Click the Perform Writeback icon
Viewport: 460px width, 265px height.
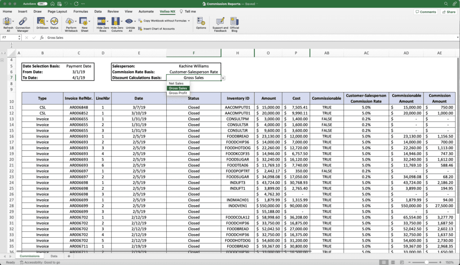(x=70, y=21)
